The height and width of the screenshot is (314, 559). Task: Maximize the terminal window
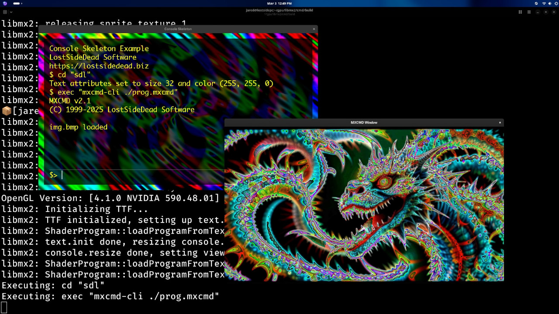(546, 12)
